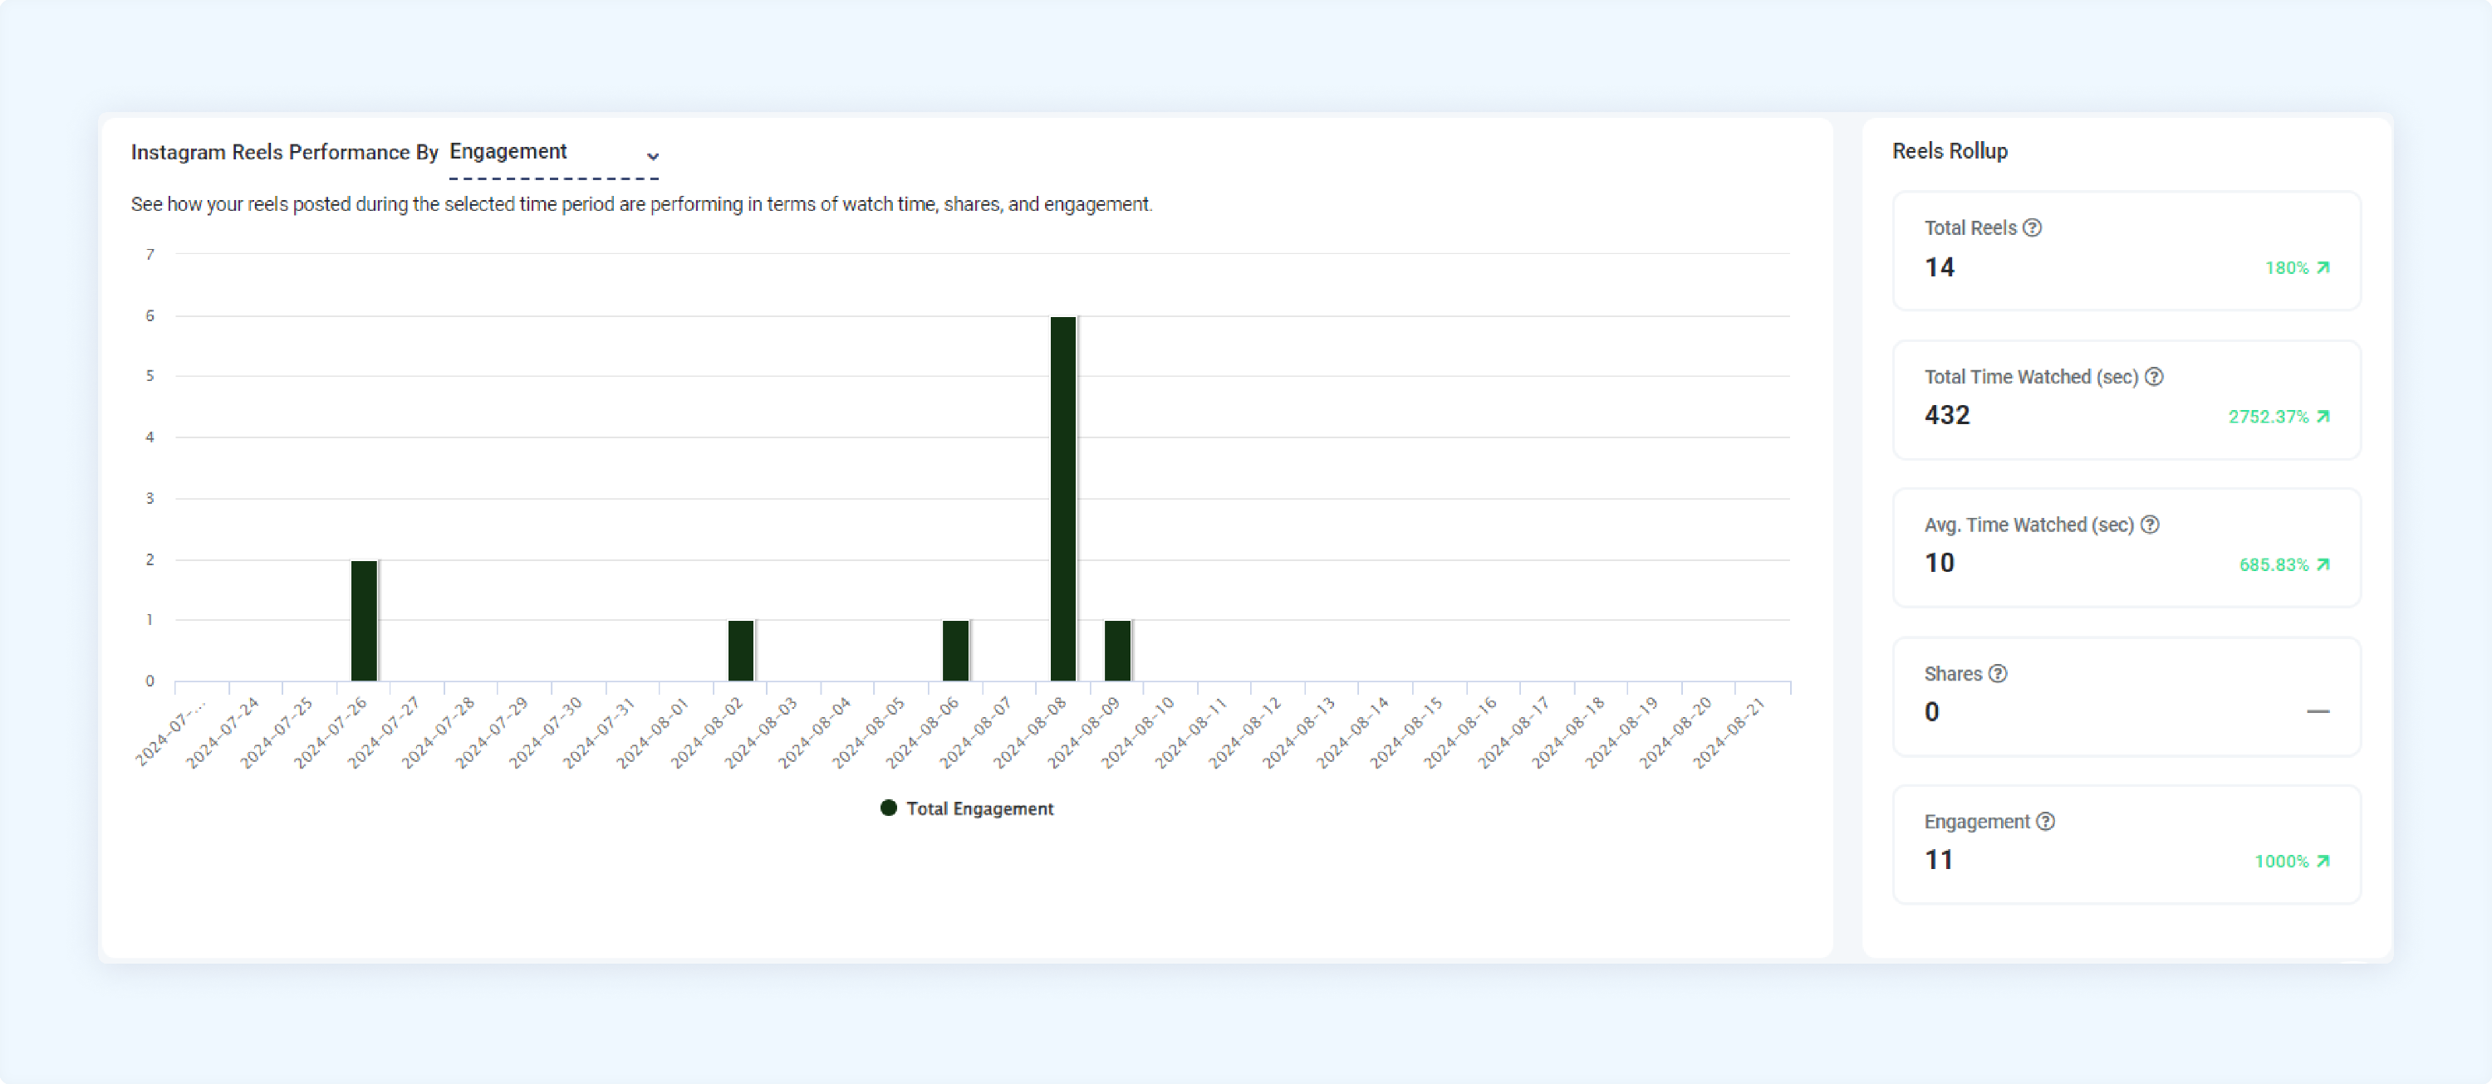Click the Reels Rollup heading

[1950, 152]
